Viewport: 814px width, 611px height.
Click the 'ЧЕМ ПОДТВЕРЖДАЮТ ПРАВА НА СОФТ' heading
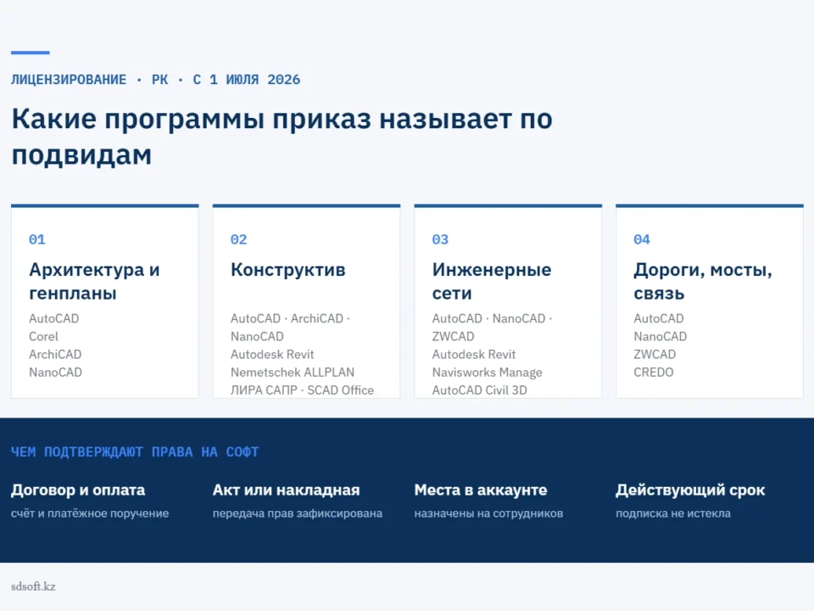(x=135, y=452)
